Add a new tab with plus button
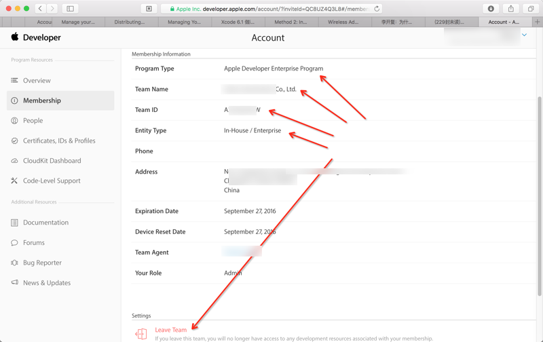This screenshot has height=342, width=543. [x=537, y=22]
